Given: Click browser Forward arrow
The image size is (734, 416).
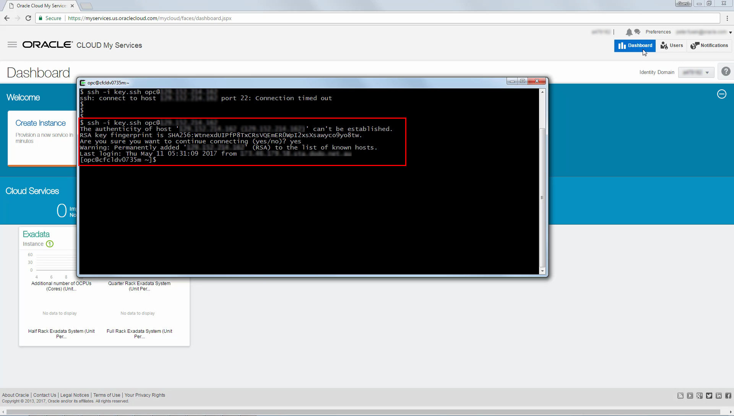Looking at the screenshot, I should click(18, 18).
